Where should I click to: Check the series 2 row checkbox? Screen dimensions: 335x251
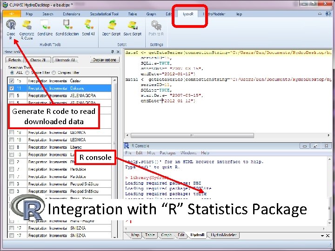pyautogui.click(x=12, y=162)
